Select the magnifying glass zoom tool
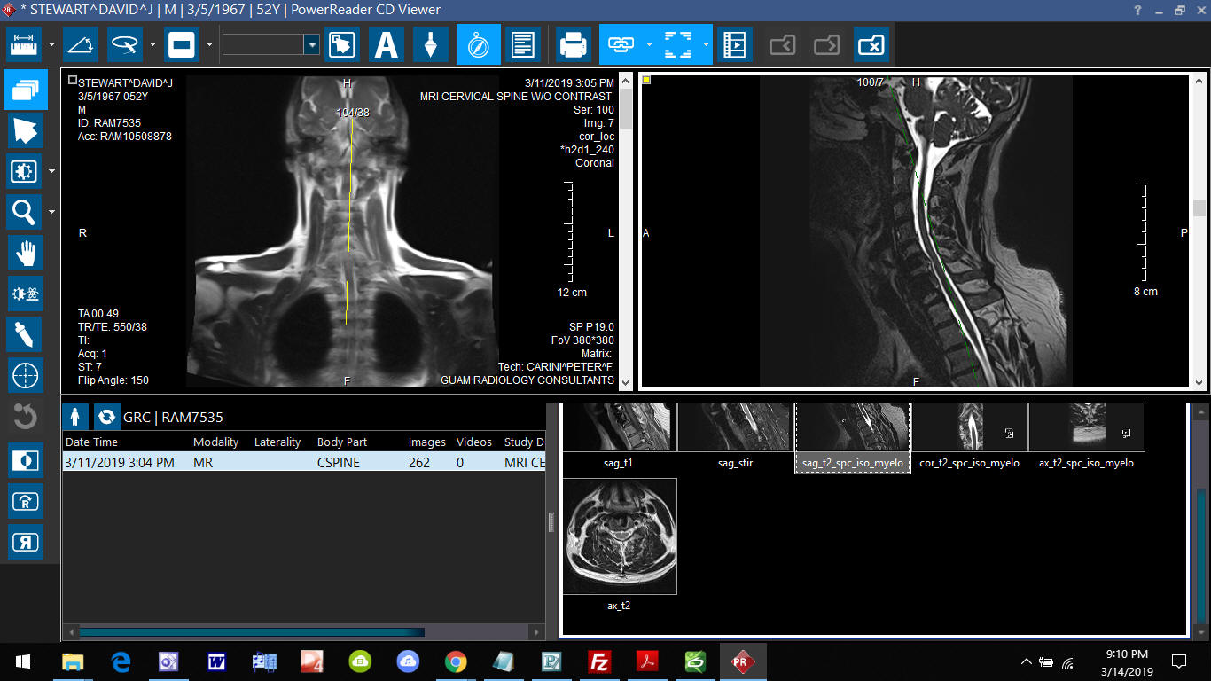Screen dimensions: 1211x681 [24, 212]
